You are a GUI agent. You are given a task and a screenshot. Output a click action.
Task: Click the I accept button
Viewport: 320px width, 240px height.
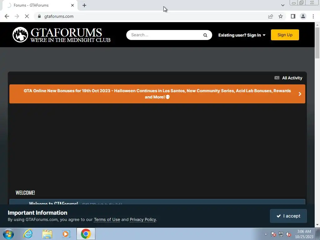pyautogui.click(x=288, y=216)
